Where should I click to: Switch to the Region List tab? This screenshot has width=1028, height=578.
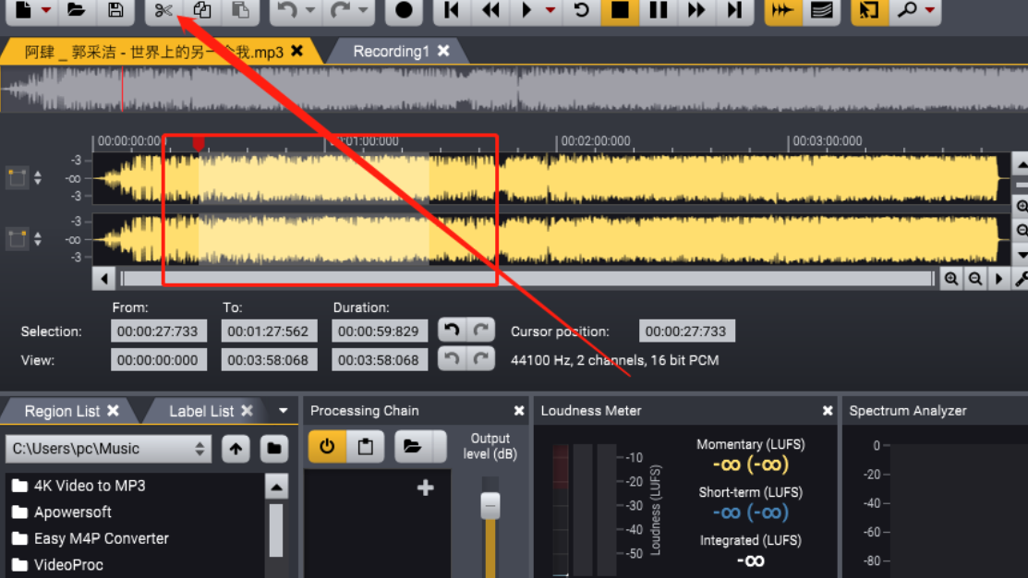(x=62, y=411)
